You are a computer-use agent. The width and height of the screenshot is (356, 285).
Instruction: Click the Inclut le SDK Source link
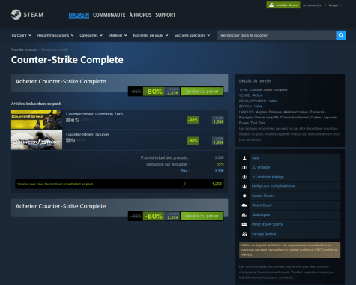pyautogui.click(x=268, y=224)
